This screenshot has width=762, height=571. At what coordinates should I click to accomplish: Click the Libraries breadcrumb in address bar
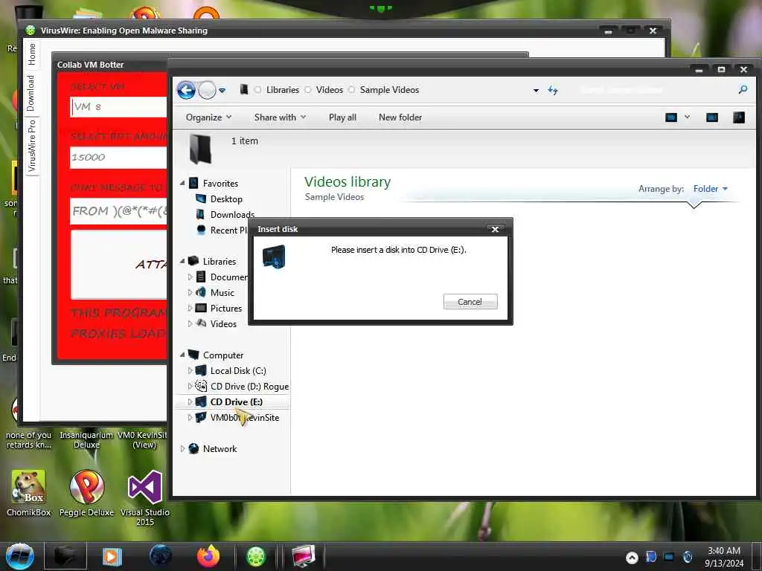point(282,90)
